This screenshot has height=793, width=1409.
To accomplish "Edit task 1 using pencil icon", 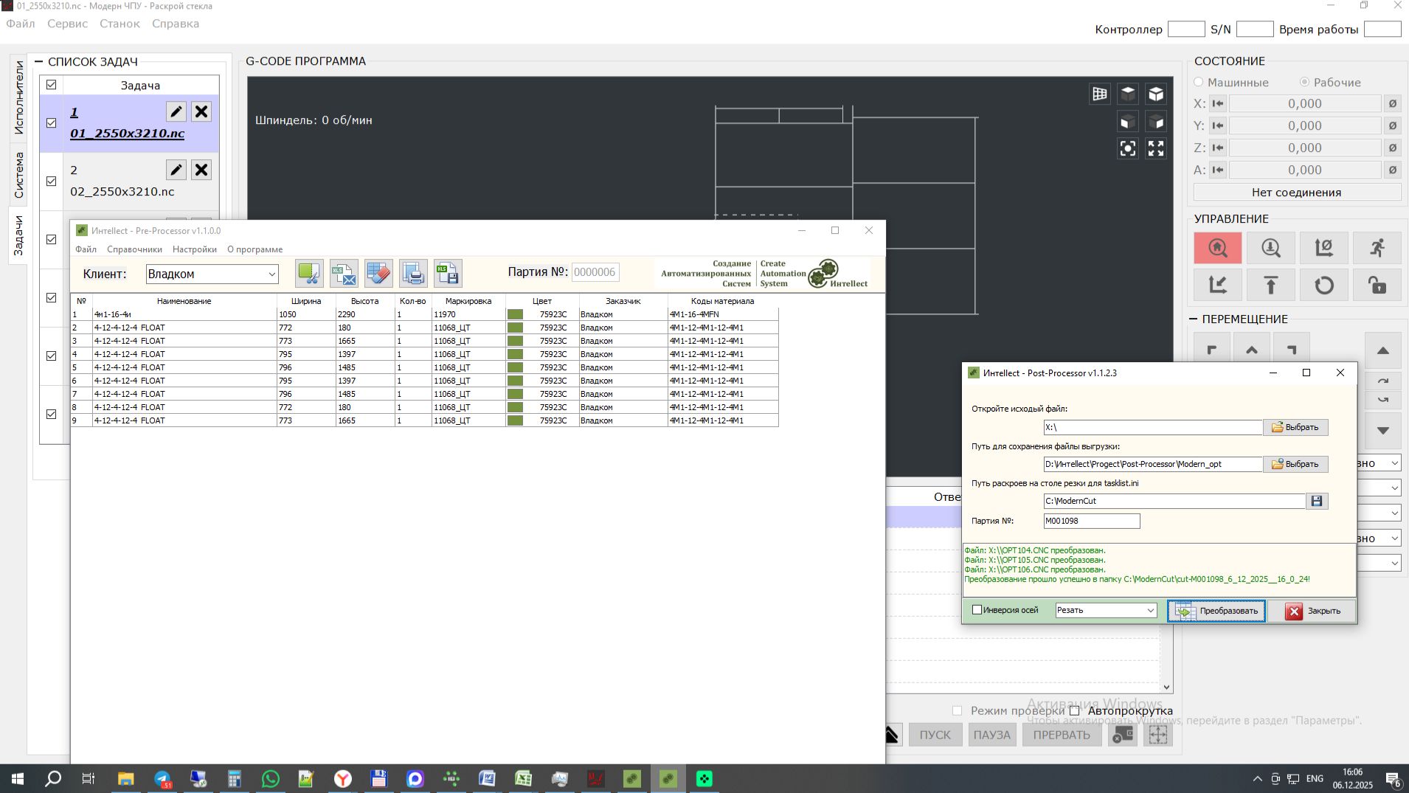I will [176, 111].
